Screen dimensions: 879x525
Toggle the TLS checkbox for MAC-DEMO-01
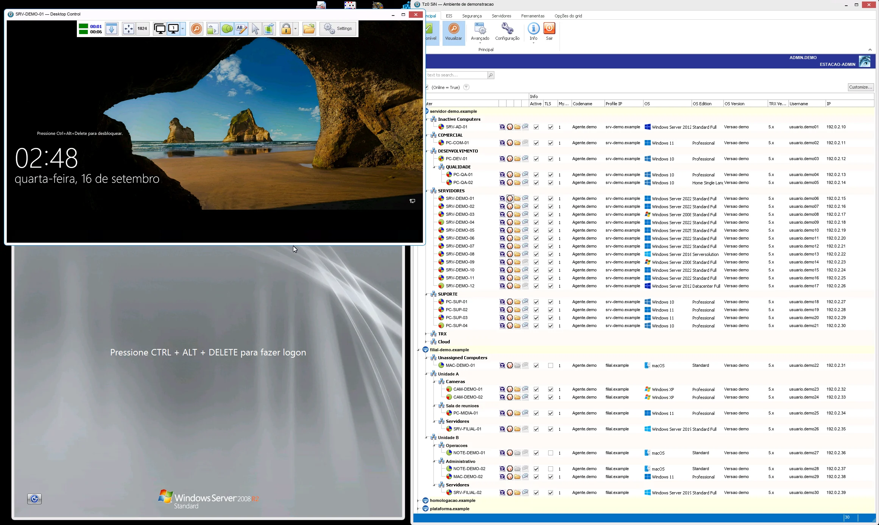[550, 366]
